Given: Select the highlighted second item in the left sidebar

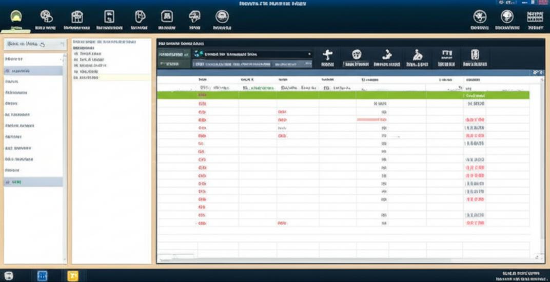Looking at the screenshot, I should [33, 71].
